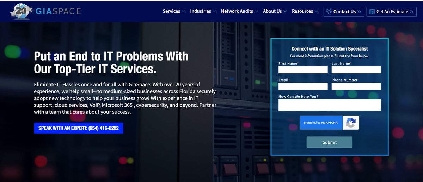Focus the Last Name input field
This screenshot has height=182, width=423.
(x=356, y=70)
